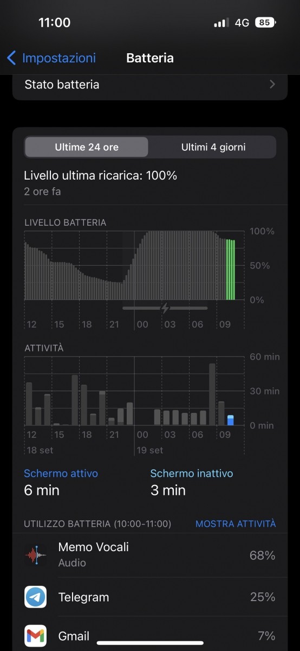Image resolution: width=300 pixels, height=651 pixels.
Task: Tap MOSTRA ATTIVITÀ link
Action: (236, 524)
